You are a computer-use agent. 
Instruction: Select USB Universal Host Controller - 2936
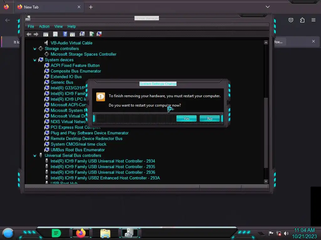coord(103,172)
